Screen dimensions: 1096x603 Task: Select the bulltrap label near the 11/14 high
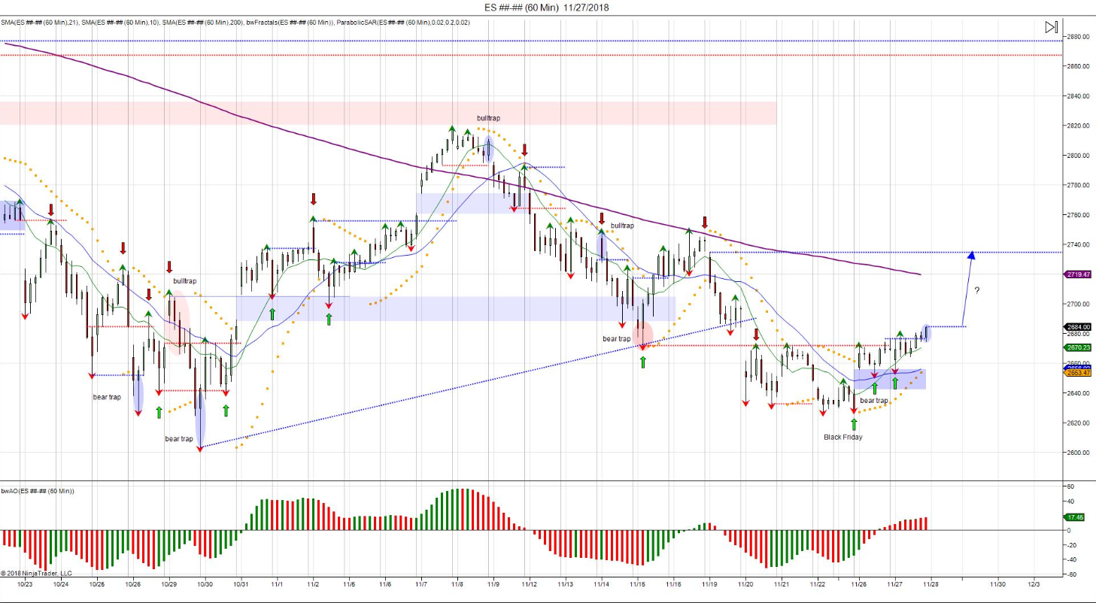pos(622,226)
